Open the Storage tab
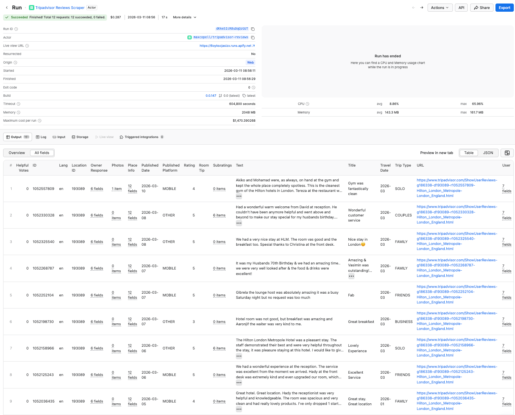 [x=80, y=137]
